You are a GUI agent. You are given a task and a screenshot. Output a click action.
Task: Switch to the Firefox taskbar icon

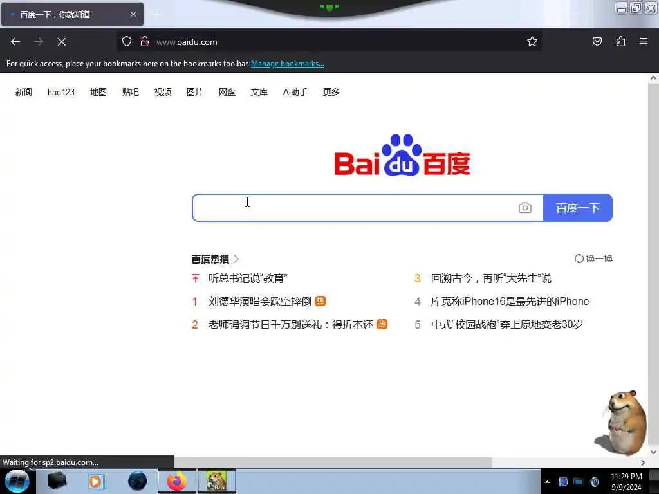pyautogui.click(x=177, y=481)
